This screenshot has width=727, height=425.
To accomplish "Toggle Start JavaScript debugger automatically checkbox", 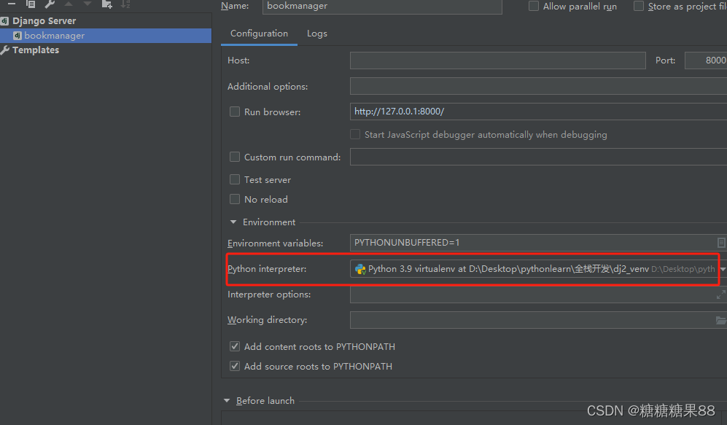I will [355, 134].
